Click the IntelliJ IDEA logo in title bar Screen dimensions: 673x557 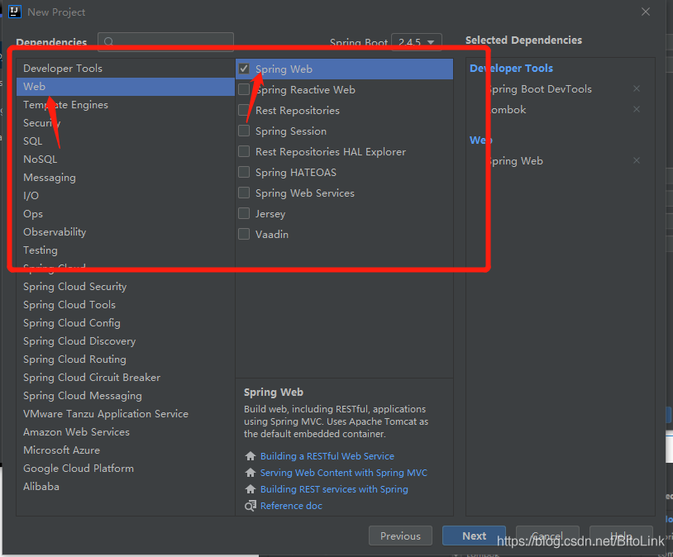pos(15,12)
